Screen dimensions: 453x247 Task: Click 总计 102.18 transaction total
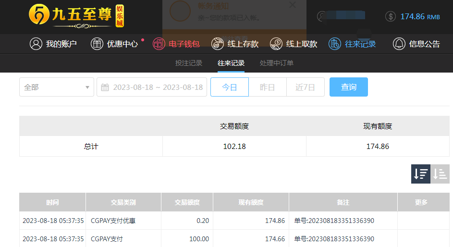tap(234, 147)
